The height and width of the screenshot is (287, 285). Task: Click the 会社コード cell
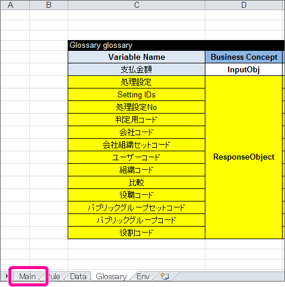pyautogui.click(x=137, y=132)
